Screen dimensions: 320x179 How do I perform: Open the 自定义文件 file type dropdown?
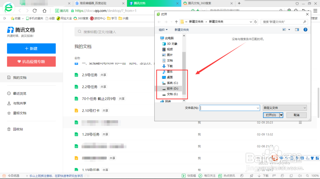click(x=284, y=108)
